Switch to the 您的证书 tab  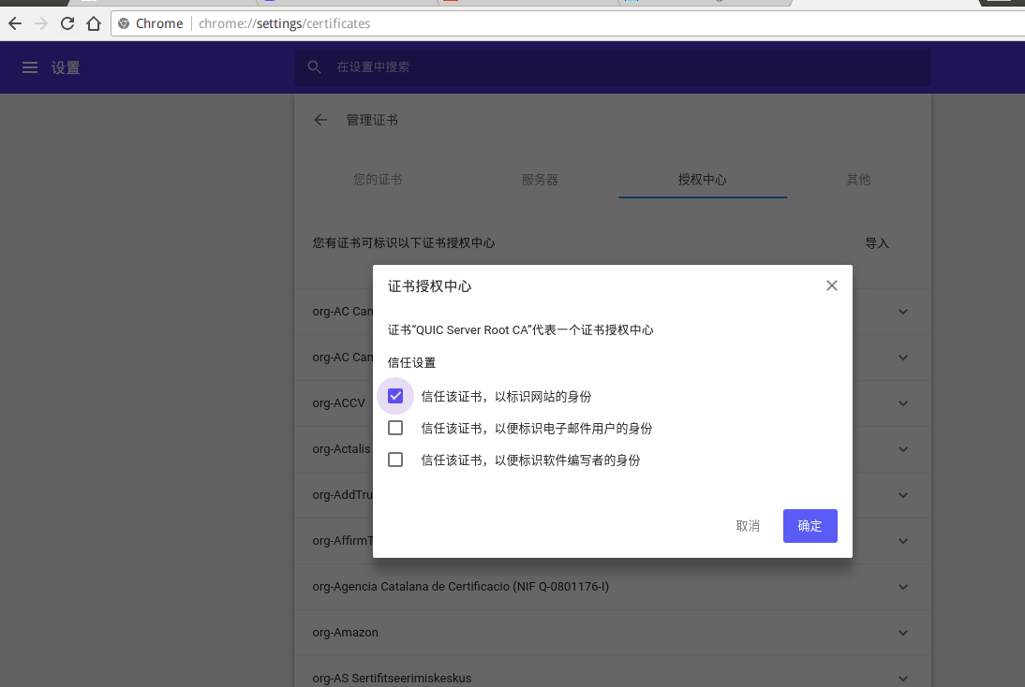click(378, 180)
